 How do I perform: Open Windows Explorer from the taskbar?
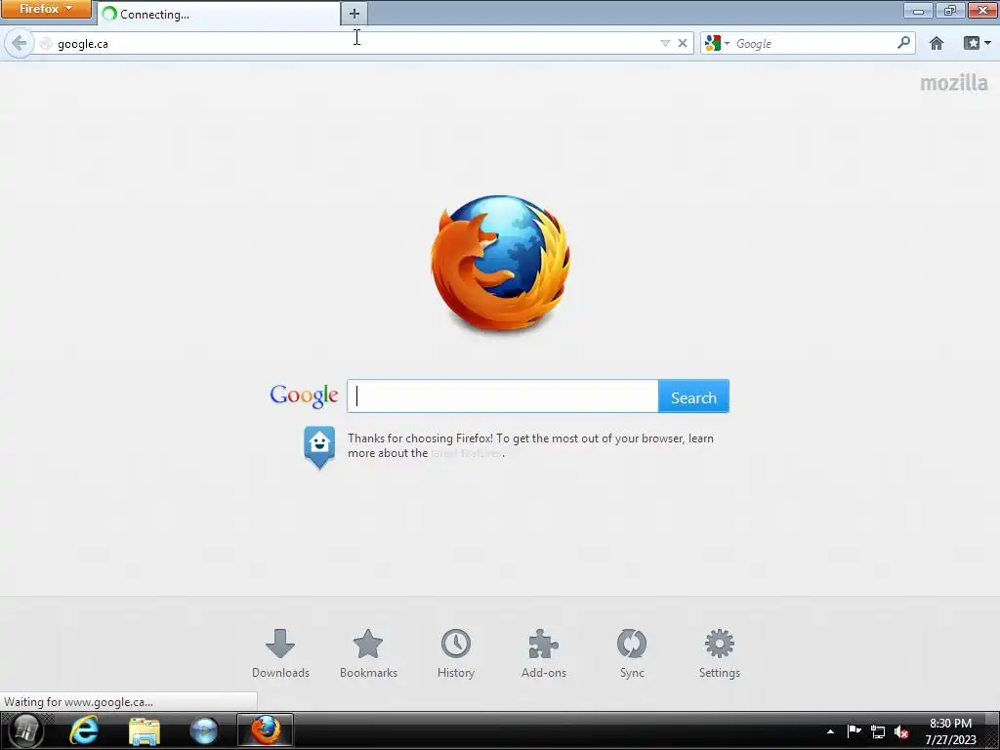(145, 730)
